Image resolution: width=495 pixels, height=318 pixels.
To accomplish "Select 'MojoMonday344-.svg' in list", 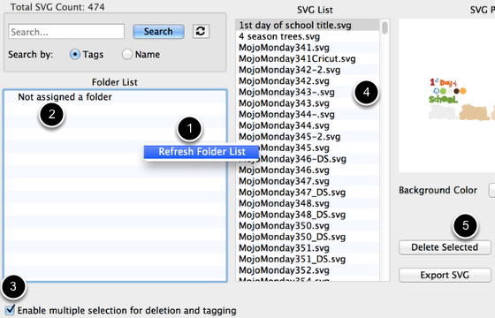I will [x=308, y=114].
